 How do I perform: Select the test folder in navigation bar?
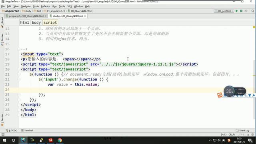pyautogui.click(x=38, y=11)
